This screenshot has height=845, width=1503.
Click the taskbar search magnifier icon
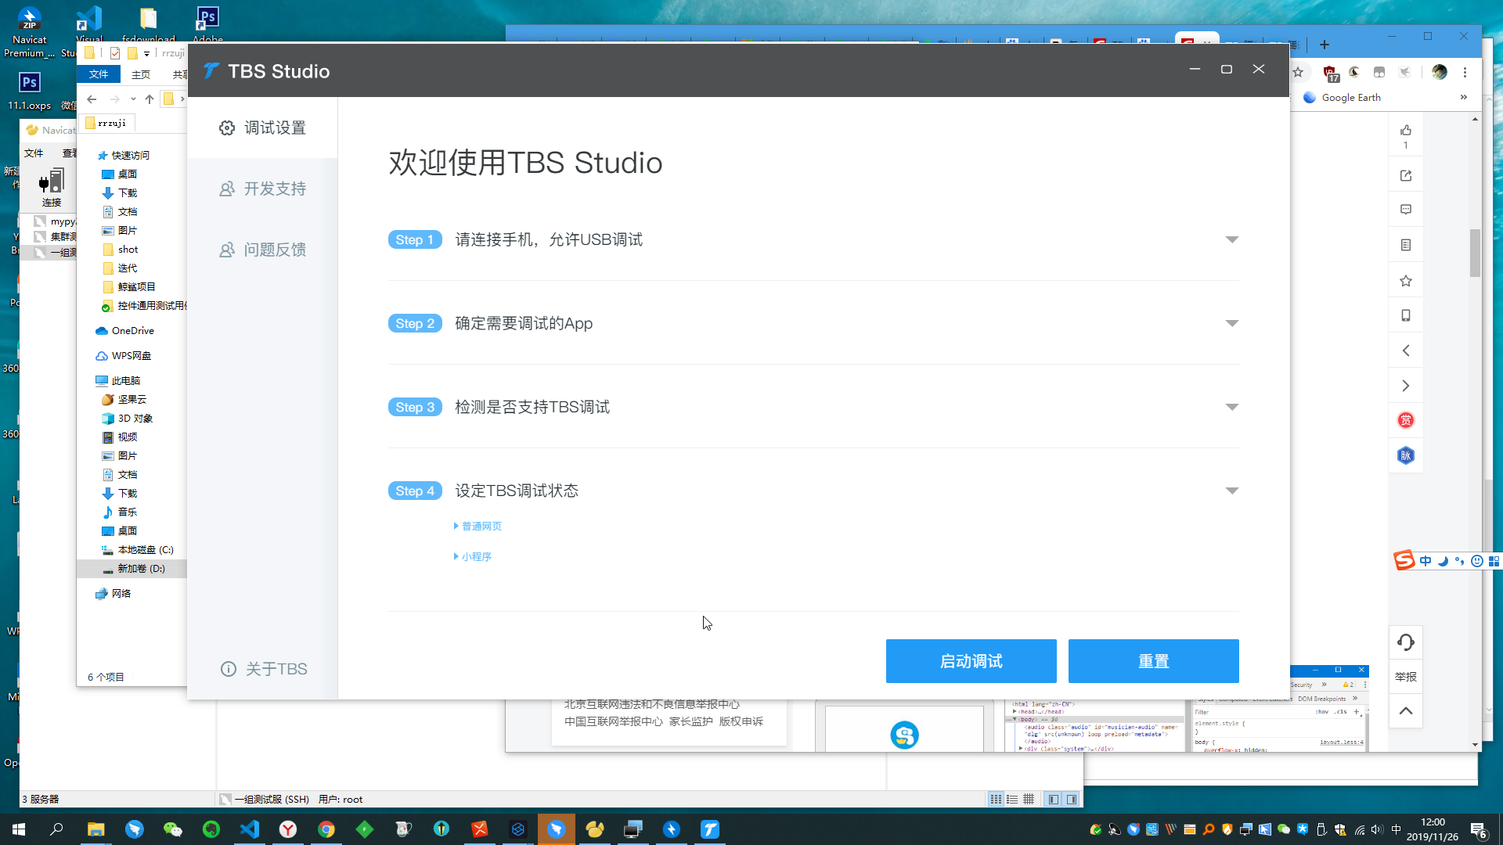point(56,829)
